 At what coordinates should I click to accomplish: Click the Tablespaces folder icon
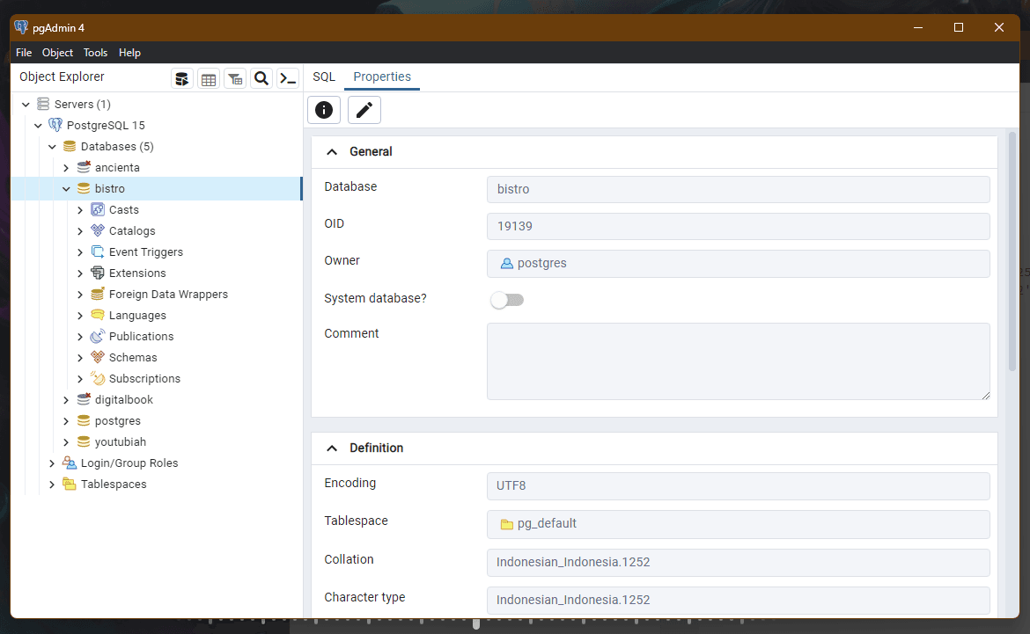pyautogui.click(x=70, y=484)
